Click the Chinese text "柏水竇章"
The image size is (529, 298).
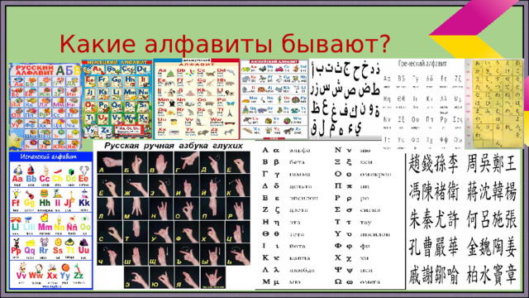point(493,274)
